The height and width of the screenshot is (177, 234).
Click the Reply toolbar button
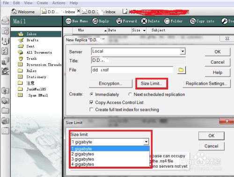[101, 21]
